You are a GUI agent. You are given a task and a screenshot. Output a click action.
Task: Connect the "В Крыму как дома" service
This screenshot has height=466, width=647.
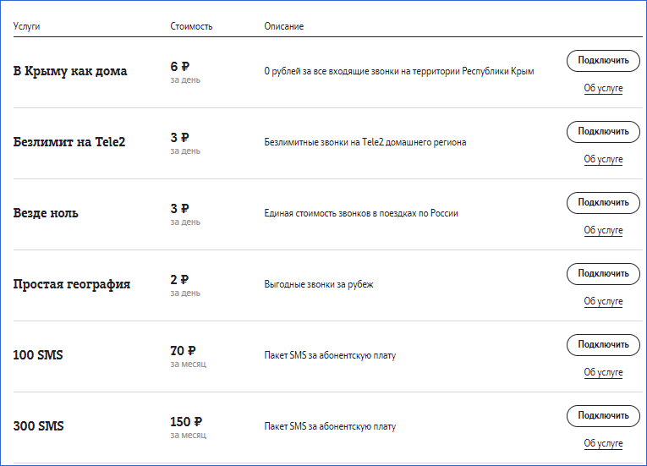click(x=603, y=61)
